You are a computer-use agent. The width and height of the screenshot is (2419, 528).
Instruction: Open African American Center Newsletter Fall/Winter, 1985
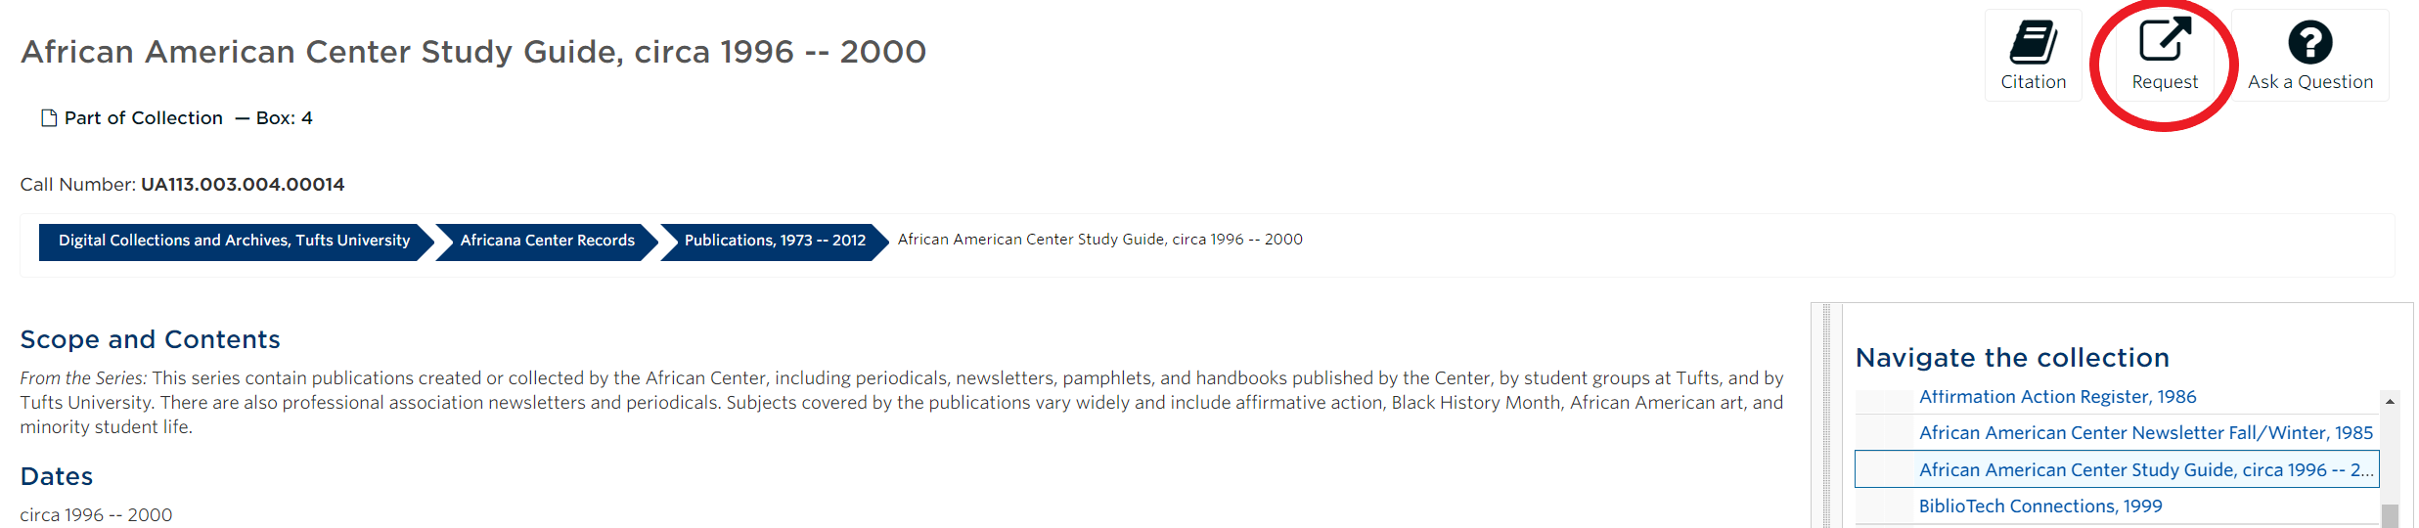2146,432
